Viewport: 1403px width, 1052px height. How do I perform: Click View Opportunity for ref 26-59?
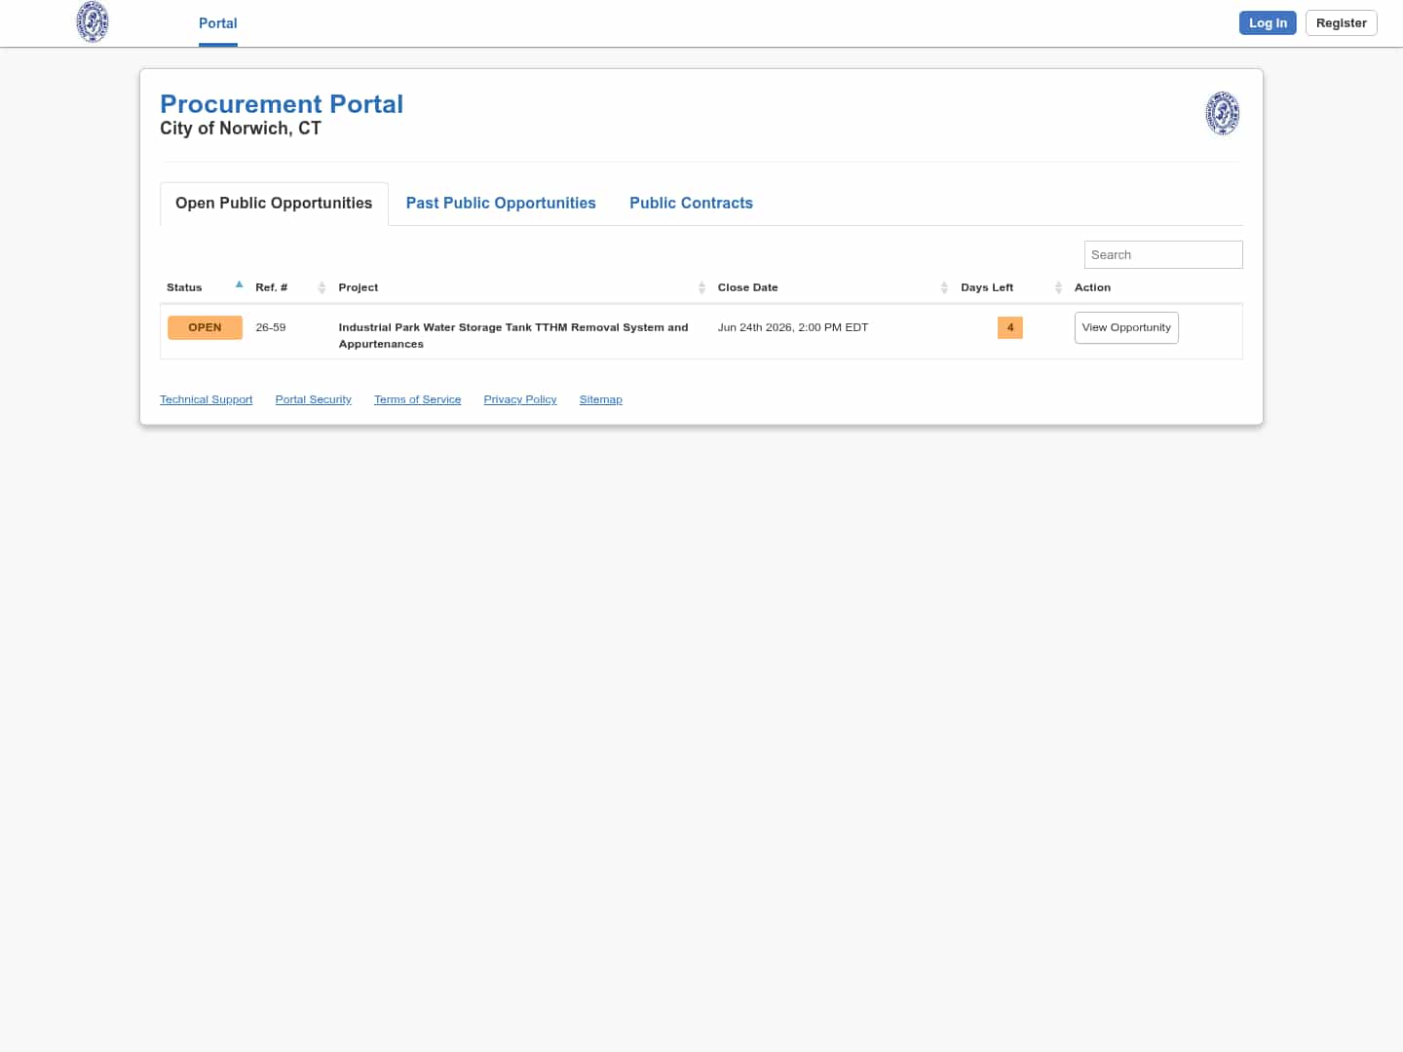[x=1126, y=327]
